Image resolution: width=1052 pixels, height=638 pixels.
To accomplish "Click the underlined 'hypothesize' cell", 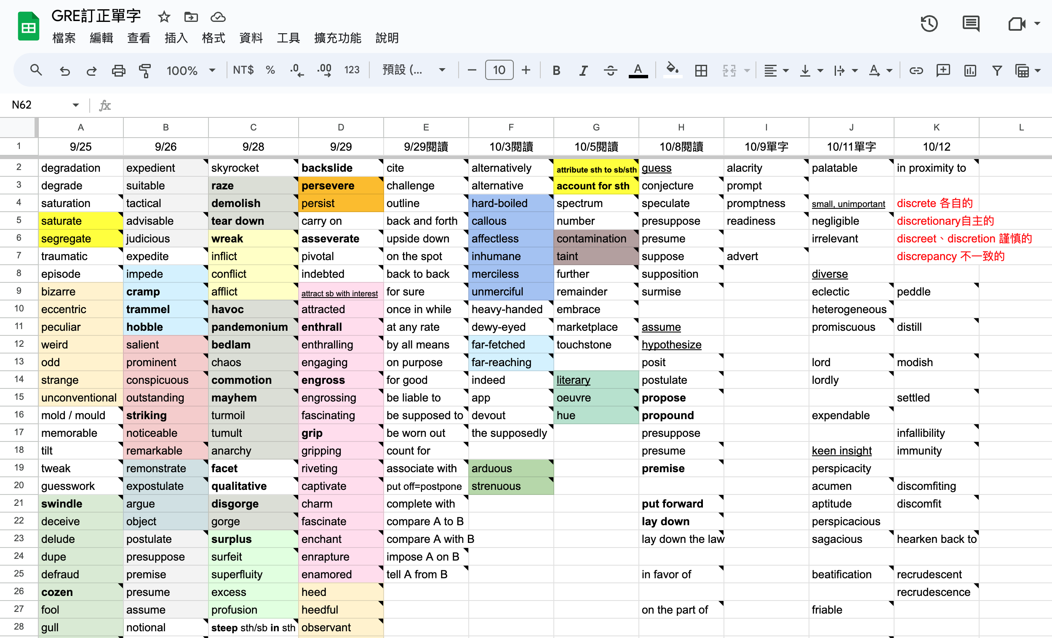I will (681, 344).
